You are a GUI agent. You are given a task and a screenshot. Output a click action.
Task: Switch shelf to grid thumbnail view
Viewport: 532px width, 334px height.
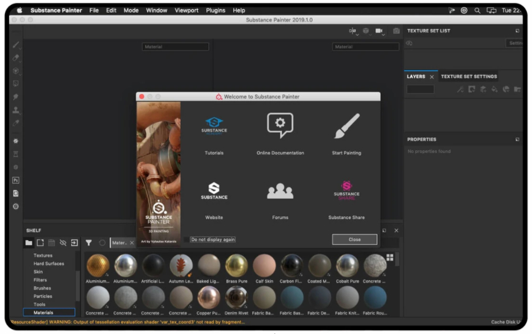(x=390, y=257)
